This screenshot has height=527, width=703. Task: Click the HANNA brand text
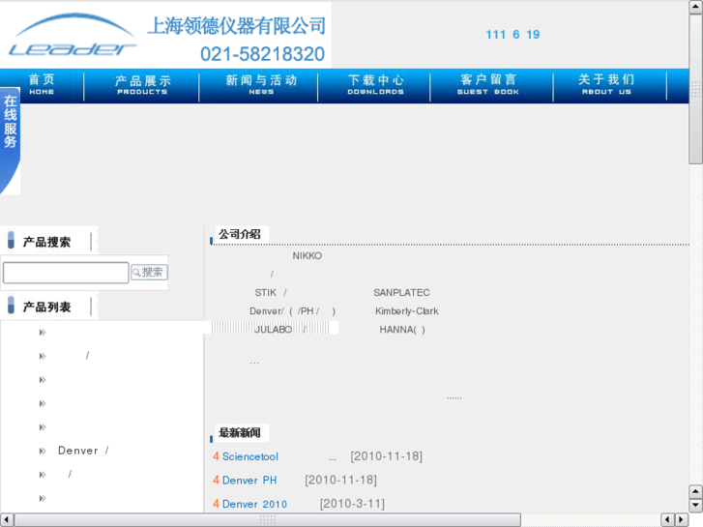click(402, 330)
